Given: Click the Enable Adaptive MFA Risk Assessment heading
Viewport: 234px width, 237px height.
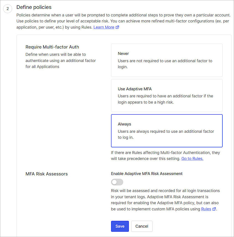Looking at the screenshot, I should point(146,173).
